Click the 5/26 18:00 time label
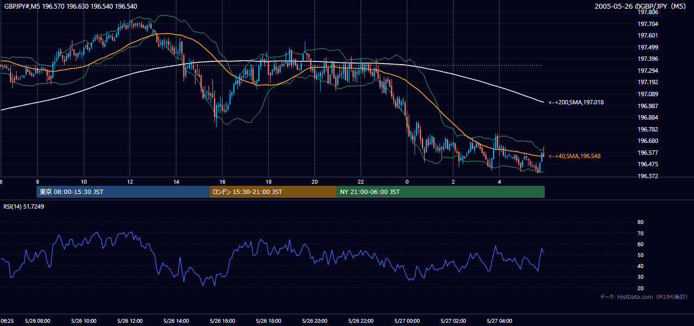This screenshot has width=694, height=326. point(268,321)
